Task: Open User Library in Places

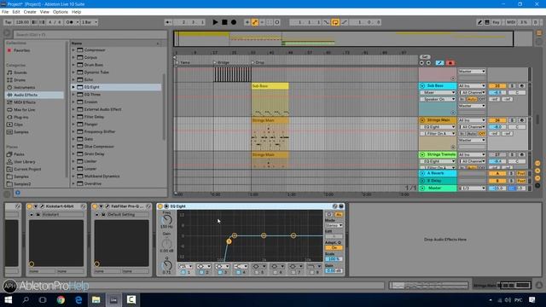Action: point(25,162)
